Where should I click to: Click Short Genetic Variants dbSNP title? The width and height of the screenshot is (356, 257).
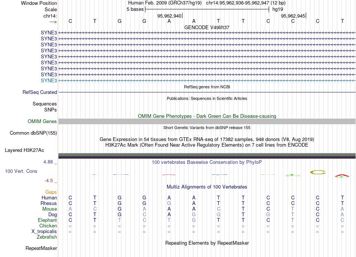[x=207, y=128]
